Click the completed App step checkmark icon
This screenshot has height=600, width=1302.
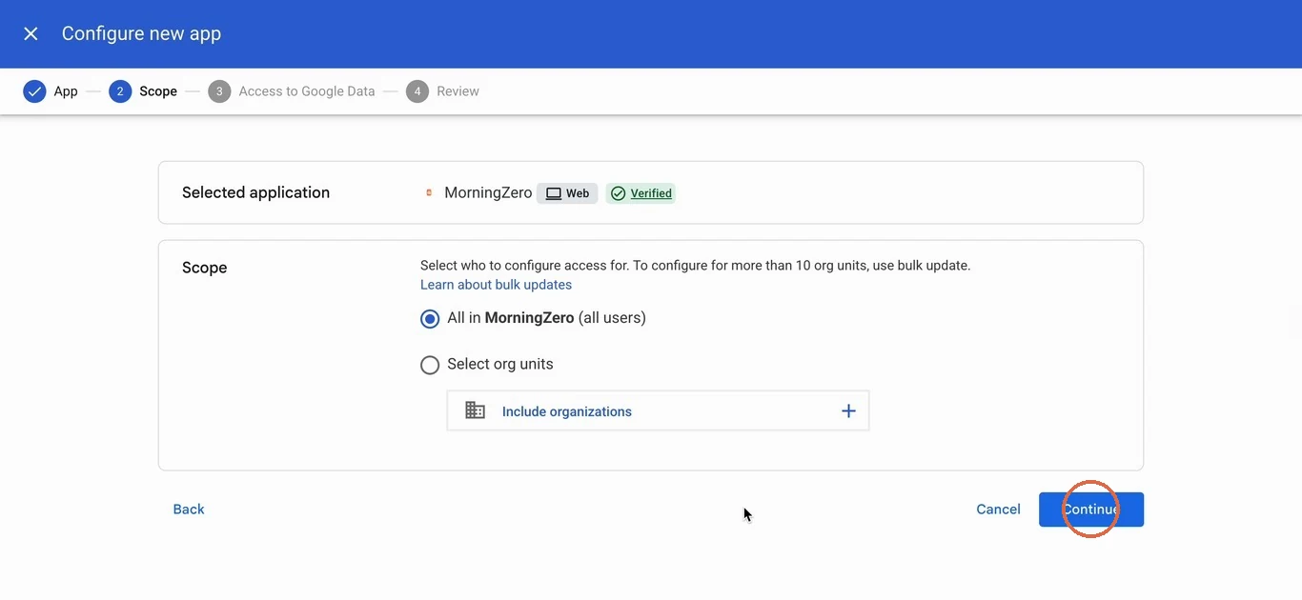34,91
